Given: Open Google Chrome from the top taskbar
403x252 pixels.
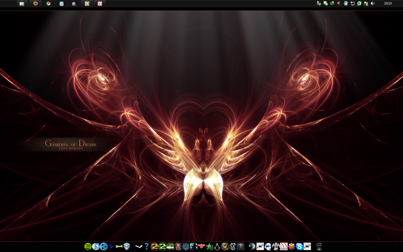Looking at the screenshot, I should [48, 4].
